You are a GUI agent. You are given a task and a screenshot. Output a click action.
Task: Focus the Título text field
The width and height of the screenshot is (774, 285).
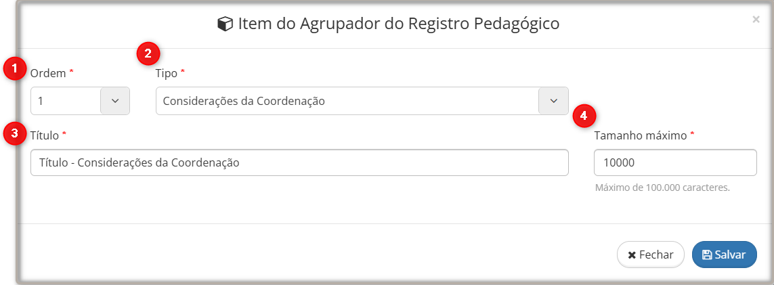coord(299,162)
